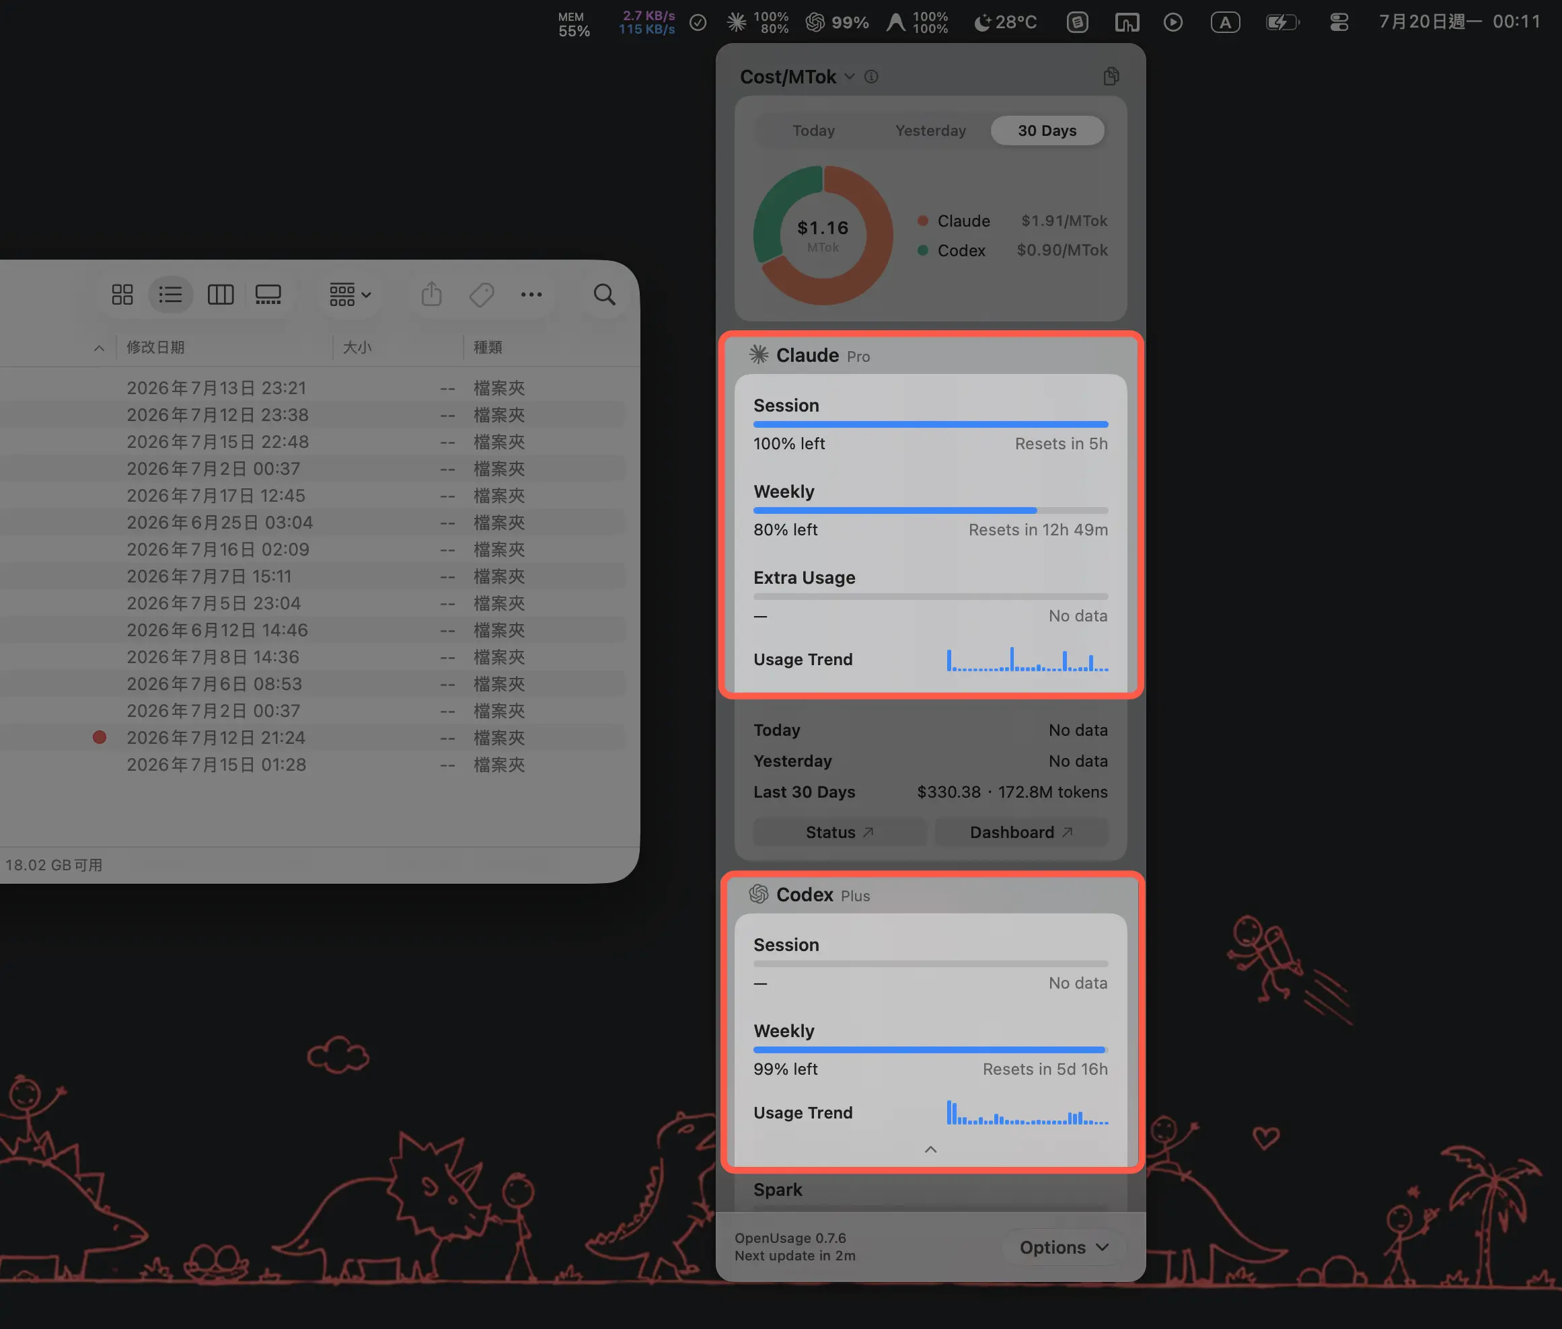Click Codex 99% icon in menu bar
The width and height of the screenshot is (1562, 1329).
(836, 23)
